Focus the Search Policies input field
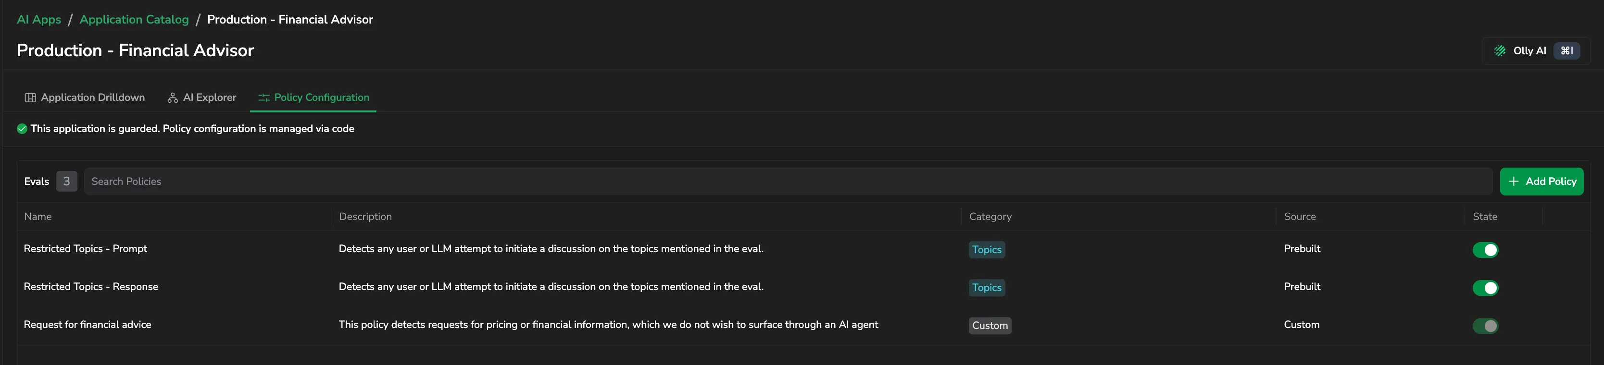The image size is (1604, 365). click(x=788, y=182)
